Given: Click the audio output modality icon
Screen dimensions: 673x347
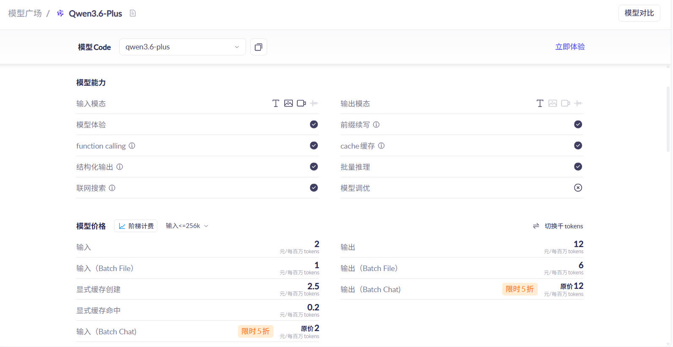Looking at the screenshot, I should 578,103.
